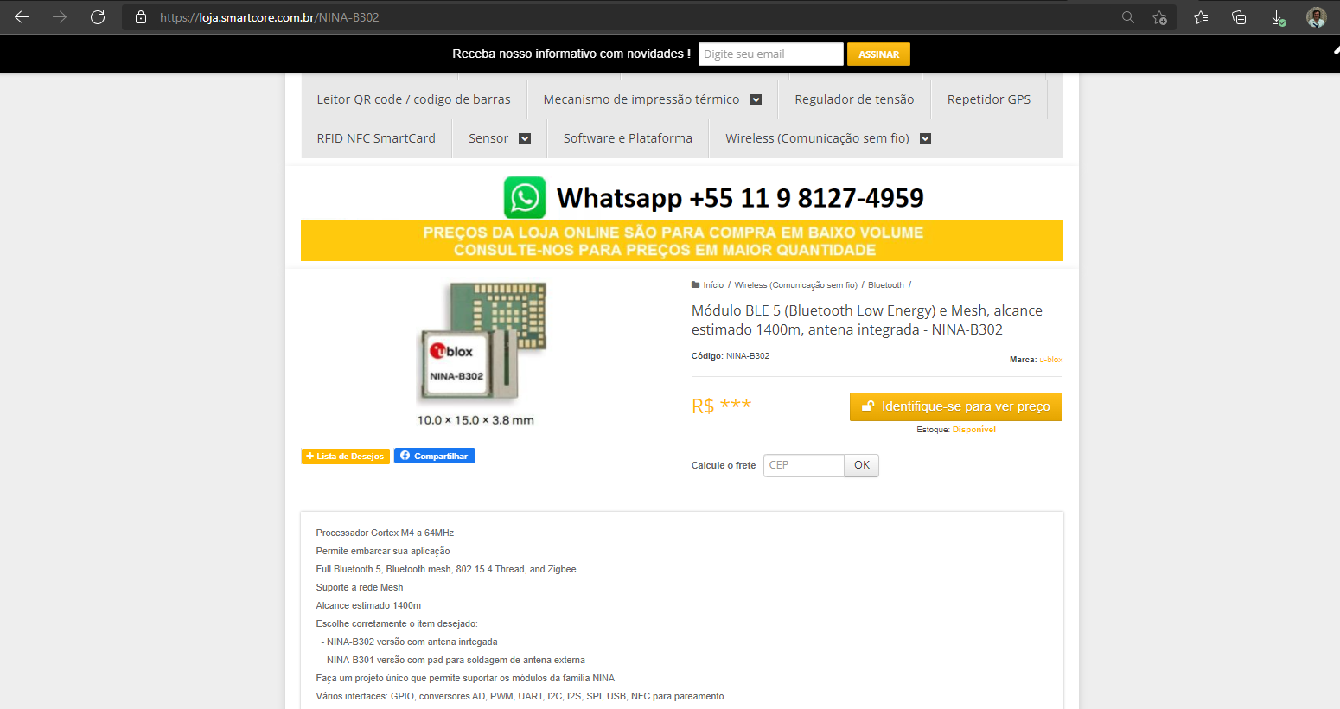Click the padlock site security icon

[141, 17]
